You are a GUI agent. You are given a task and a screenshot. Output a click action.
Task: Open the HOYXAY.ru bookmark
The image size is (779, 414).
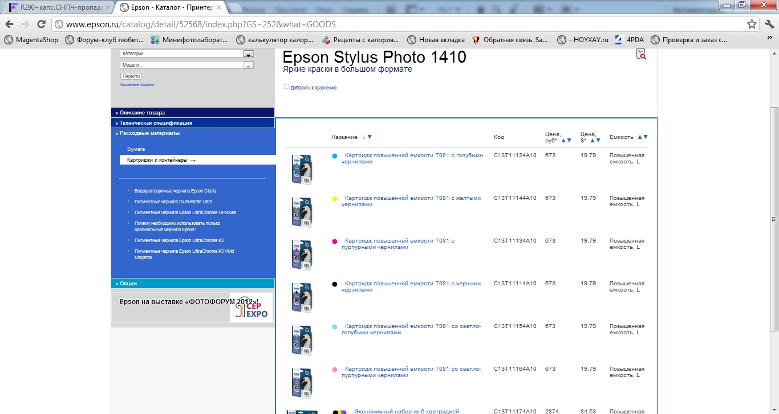pyautogui.click(x=583, y=40)
